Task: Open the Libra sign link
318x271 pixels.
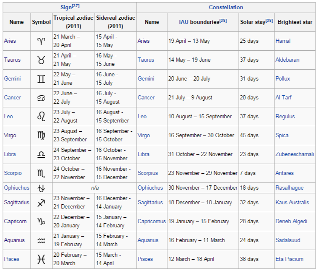Action: (10, 154)
